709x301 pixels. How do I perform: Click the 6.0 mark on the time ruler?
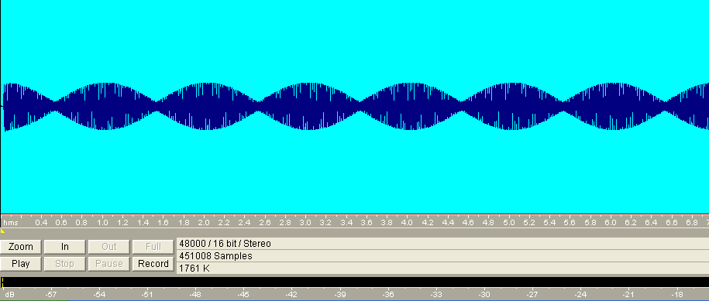pyautogui.click(x=611, y=223)
